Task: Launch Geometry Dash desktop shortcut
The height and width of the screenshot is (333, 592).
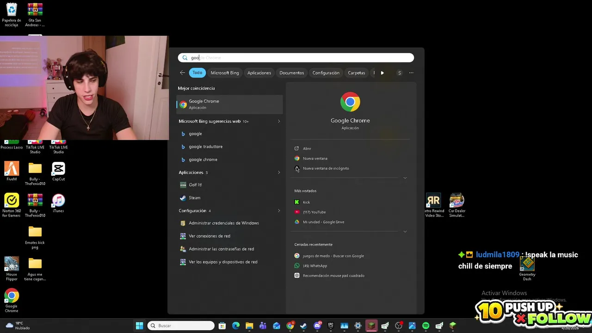Action: [527, 269]
